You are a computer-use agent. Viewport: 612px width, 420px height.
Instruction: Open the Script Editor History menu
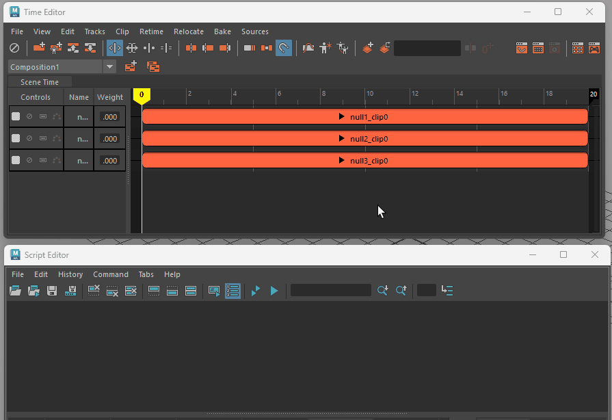tap(70, 274)
